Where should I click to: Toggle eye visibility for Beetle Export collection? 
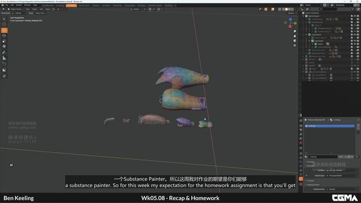[x=355, y=16]
